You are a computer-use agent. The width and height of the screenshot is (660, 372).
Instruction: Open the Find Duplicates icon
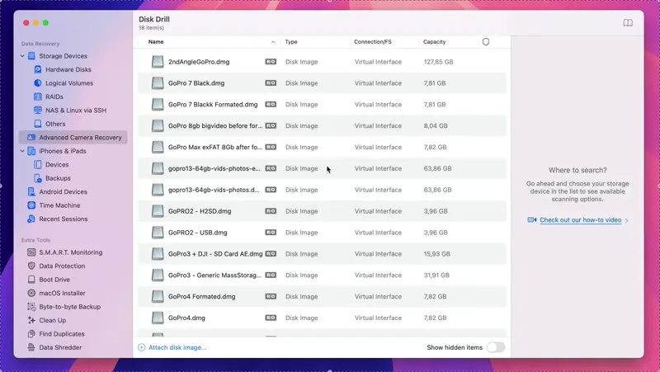pos(31,334)
